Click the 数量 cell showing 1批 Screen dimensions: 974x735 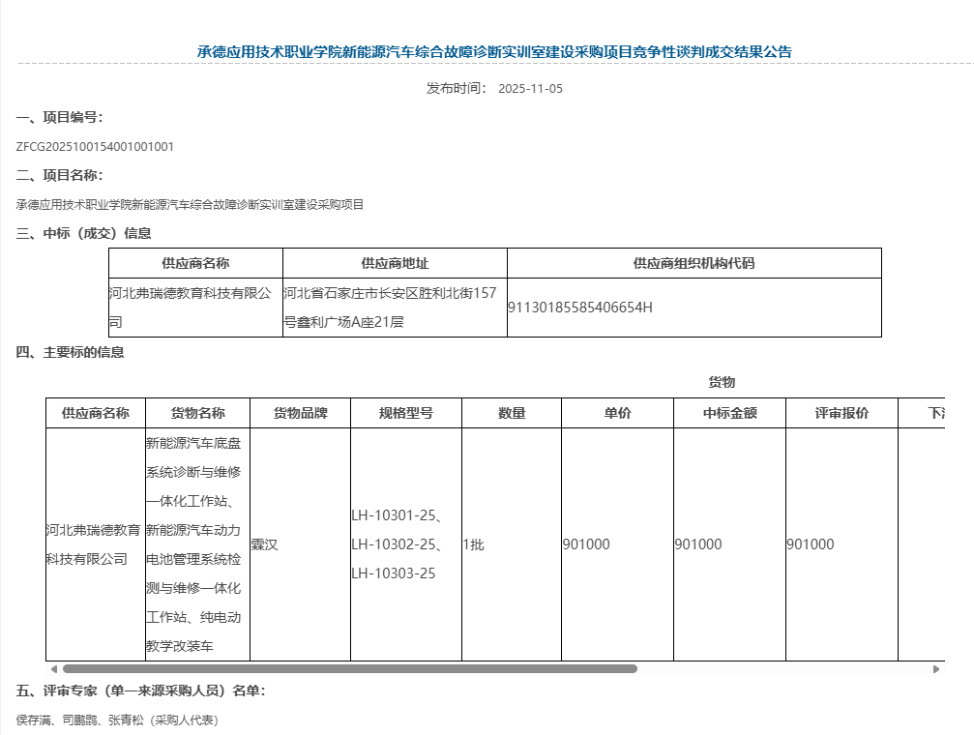coord(472,544)
